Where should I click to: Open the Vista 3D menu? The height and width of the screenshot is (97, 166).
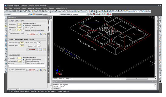point(45,8)
